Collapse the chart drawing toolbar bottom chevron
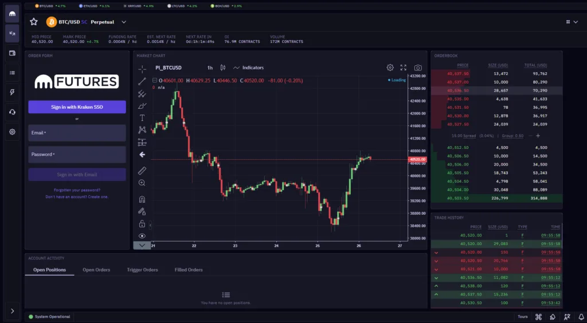 [142, 246]
